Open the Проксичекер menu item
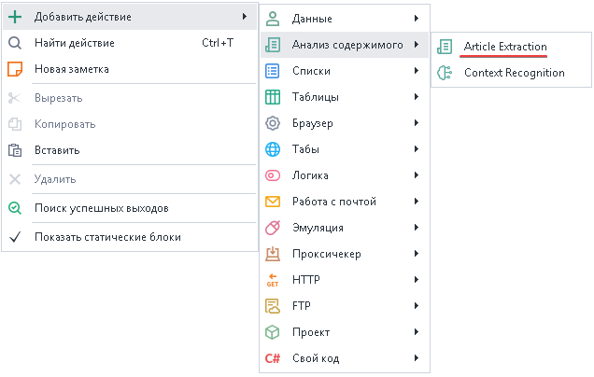 [326, 254]
